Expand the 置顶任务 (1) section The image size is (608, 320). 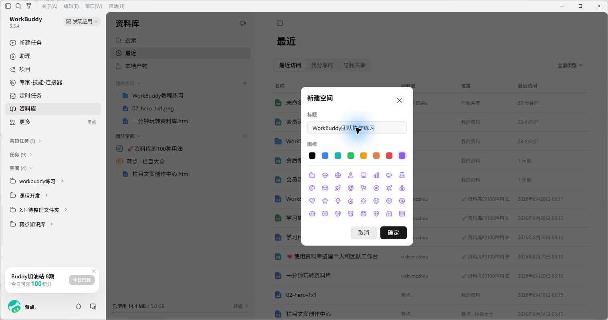click(x=40, y=141)
